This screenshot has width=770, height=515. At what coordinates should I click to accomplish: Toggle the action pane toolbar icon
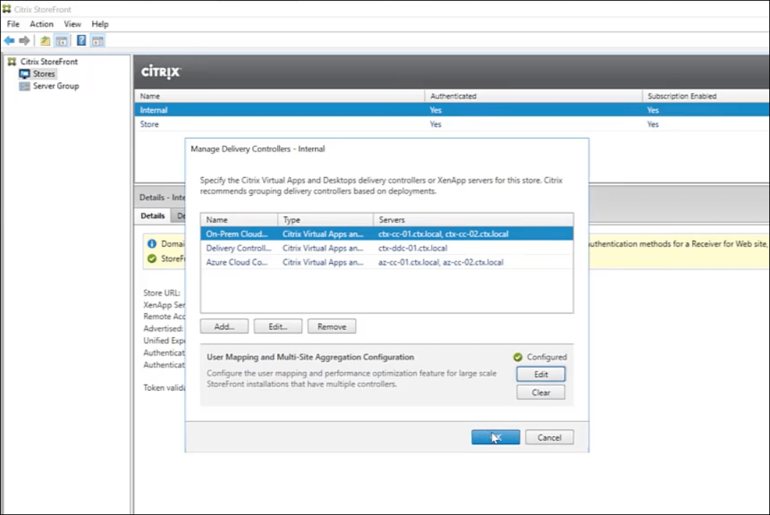pyautogui.click(x=96, y=40)
